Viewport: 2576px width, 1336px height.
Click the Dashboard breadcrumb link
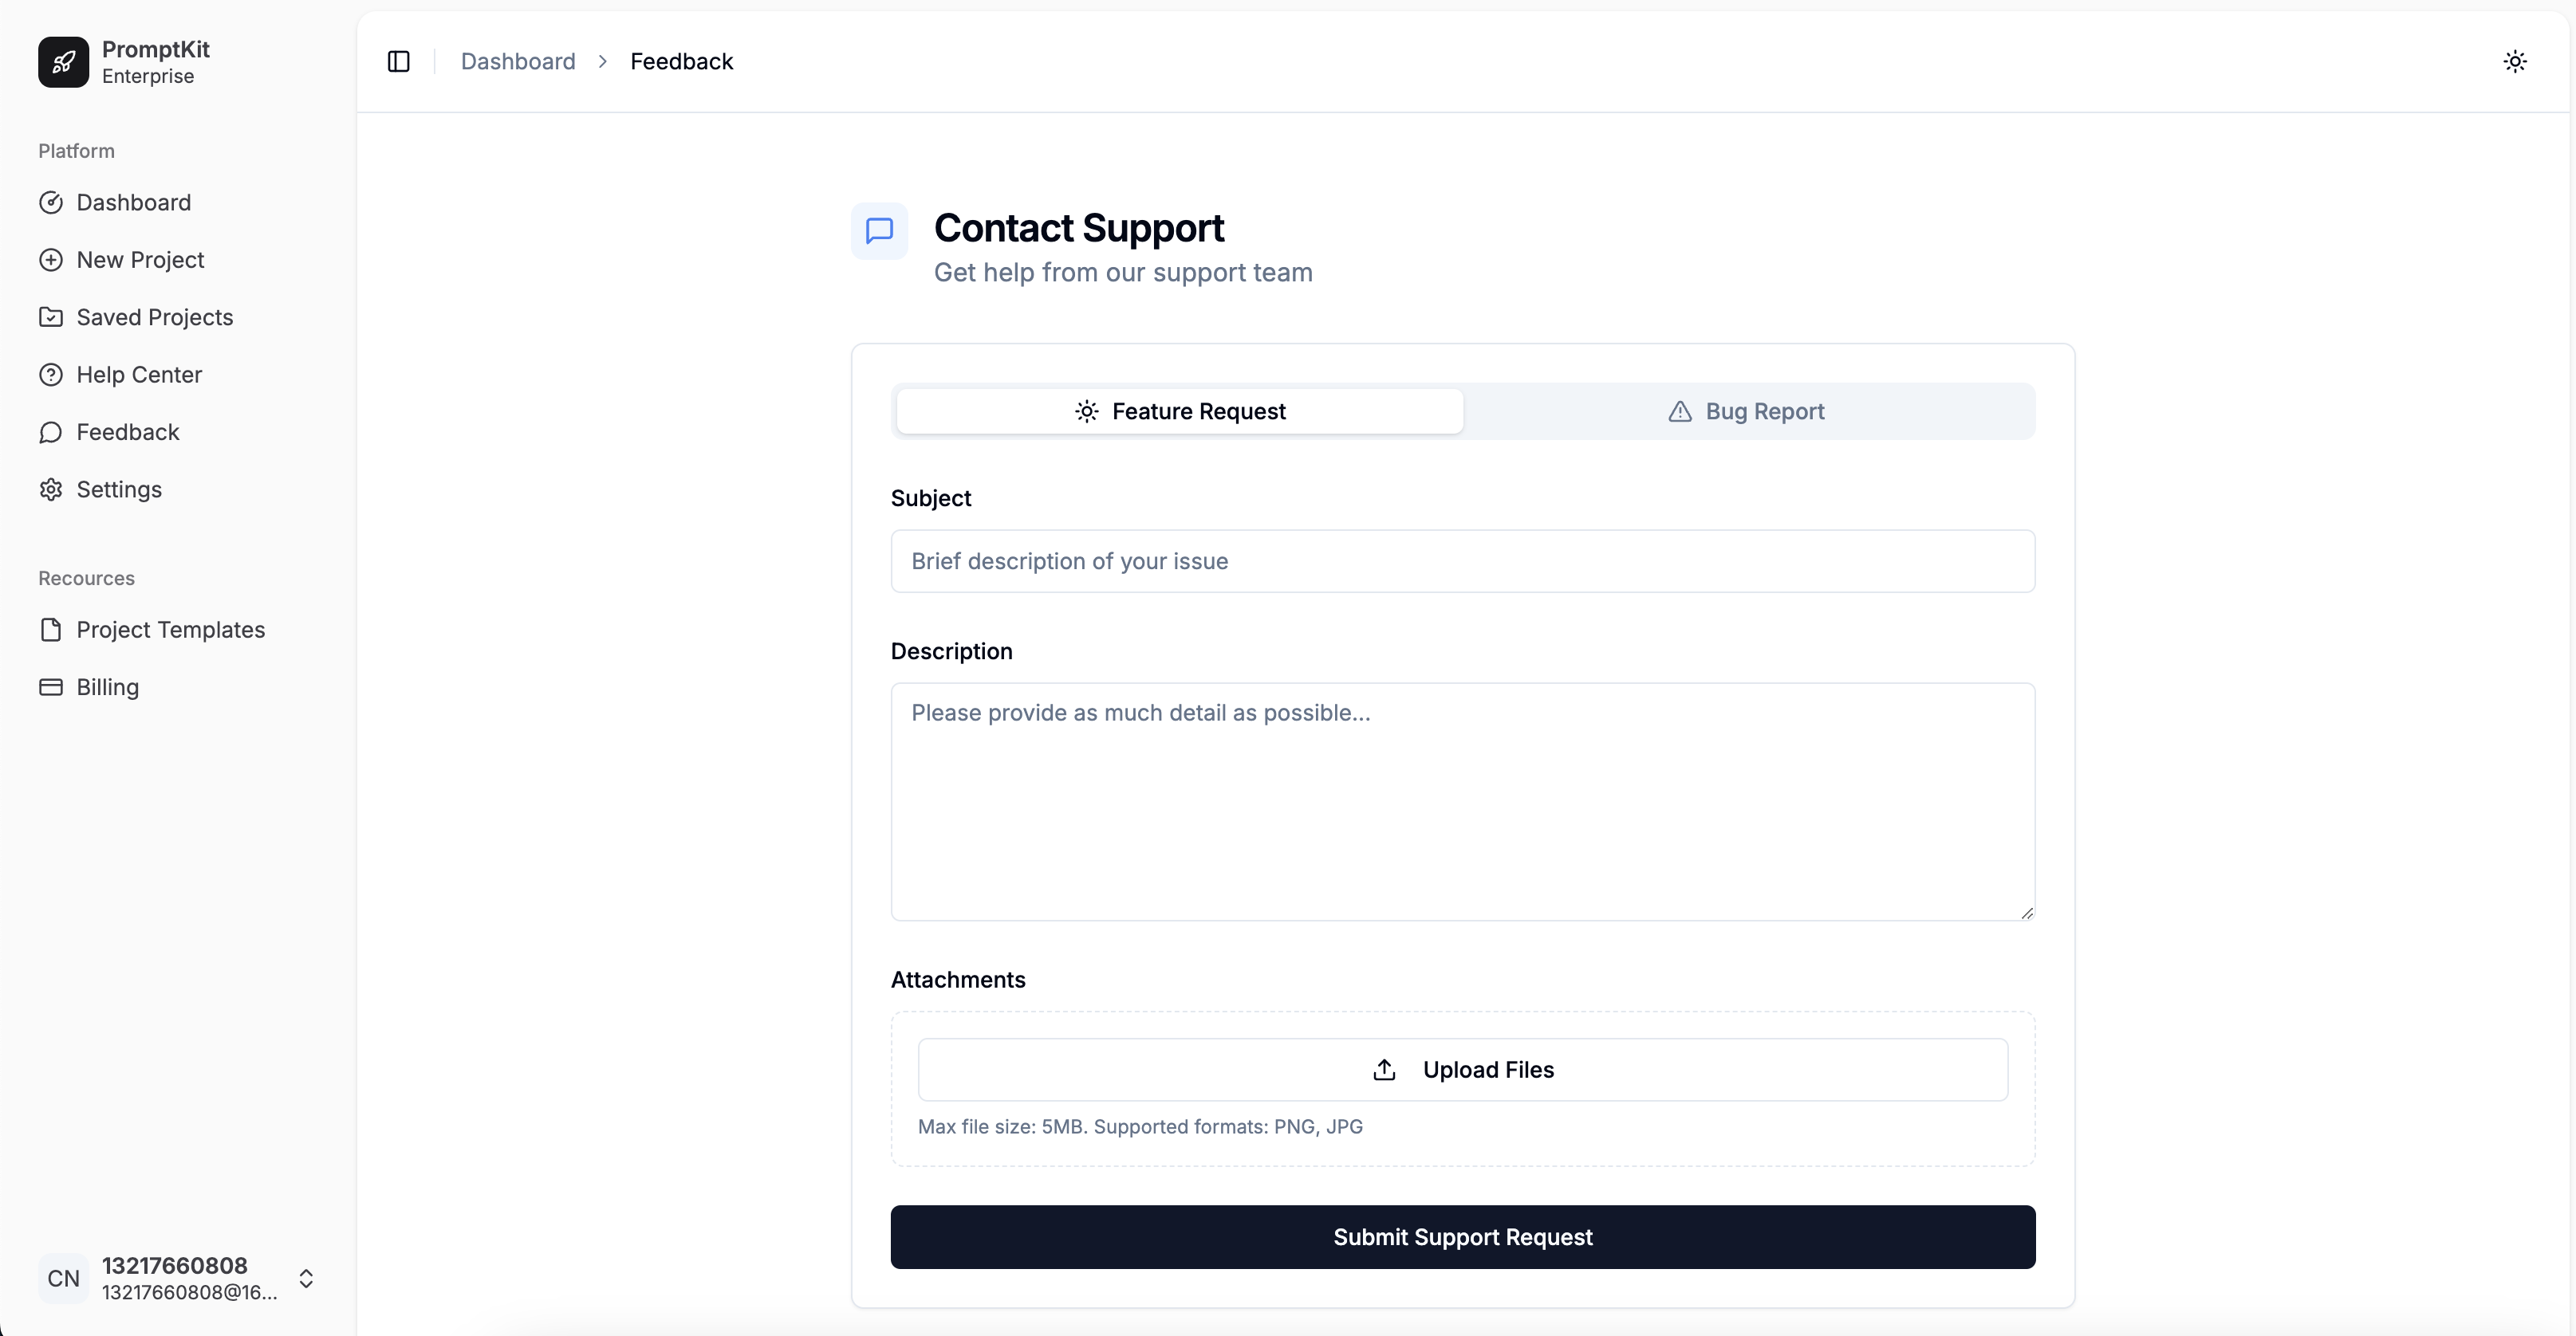(x=518, y=61)
